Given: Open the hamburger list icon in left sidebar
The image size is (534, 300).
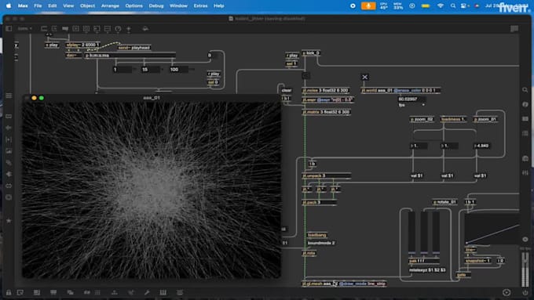Looking at the screenshot, I should click(x=9, y=96).
